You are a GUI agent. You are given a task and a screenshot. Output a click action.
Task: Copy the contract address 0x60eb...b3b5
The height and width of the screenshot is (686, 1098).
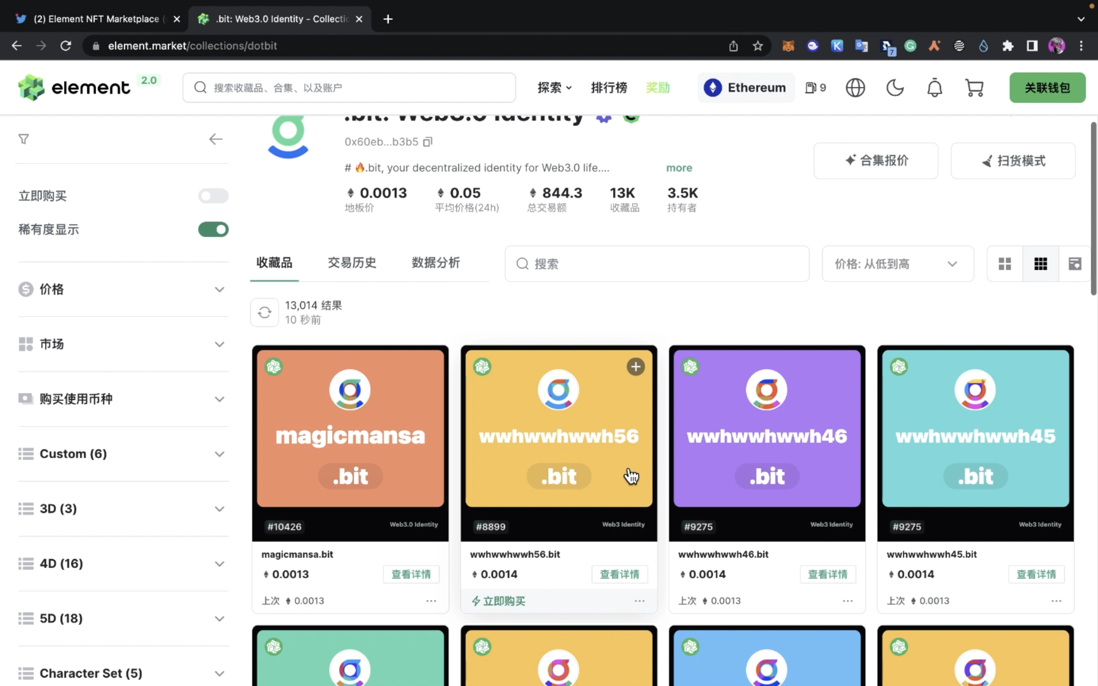coord(427,142)
